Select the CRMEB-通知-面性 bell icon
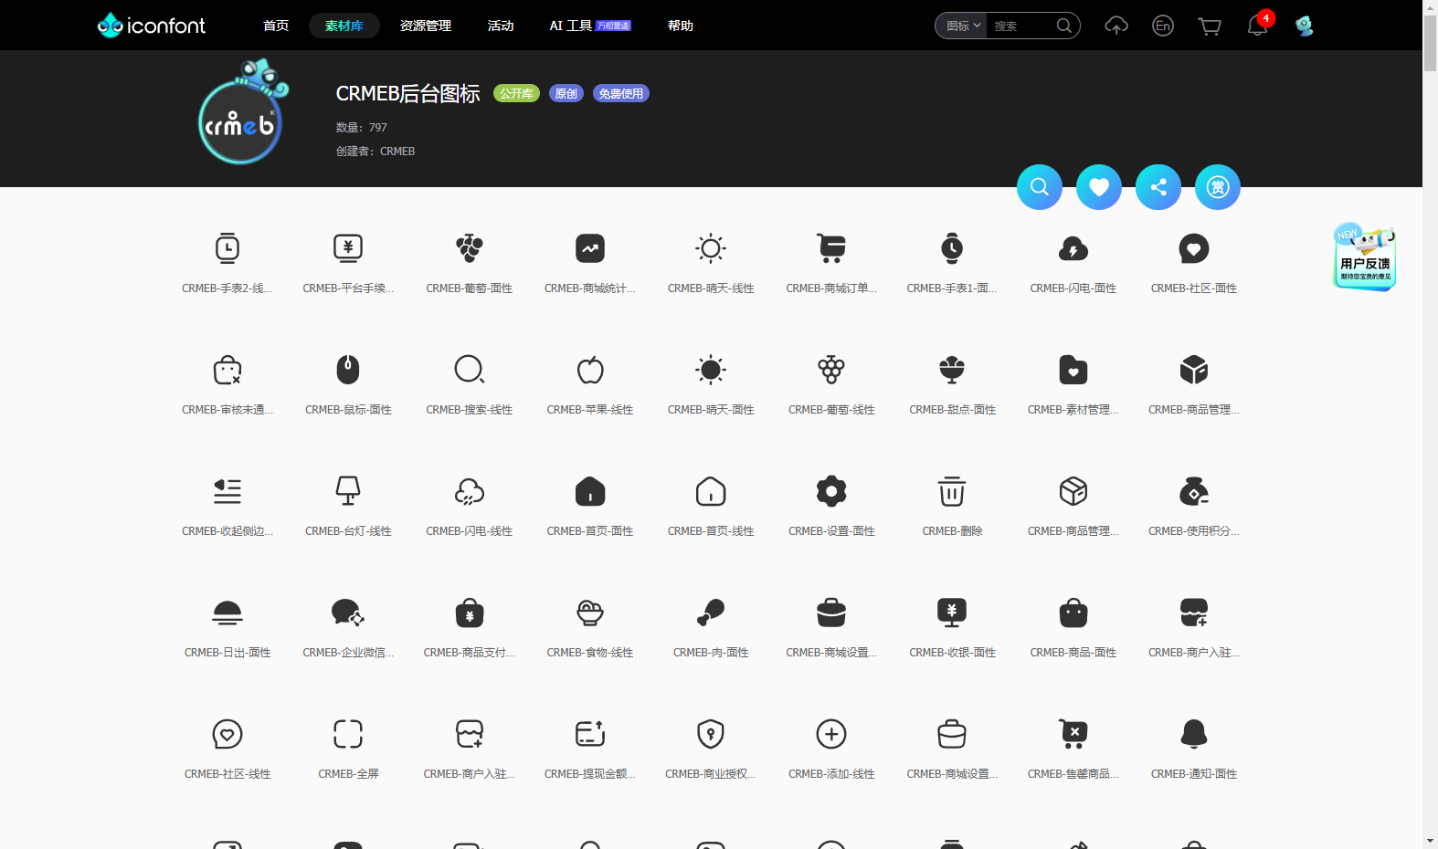 (1194, 734)
